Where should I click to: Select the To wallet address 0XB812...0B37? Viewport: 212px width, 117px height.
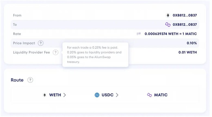tap(185, 25)
